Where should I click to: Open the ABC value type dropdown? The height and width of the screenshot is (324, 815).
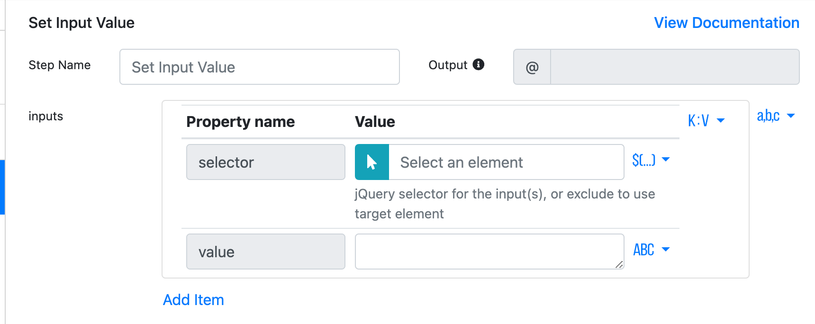(x=651, y=250)
